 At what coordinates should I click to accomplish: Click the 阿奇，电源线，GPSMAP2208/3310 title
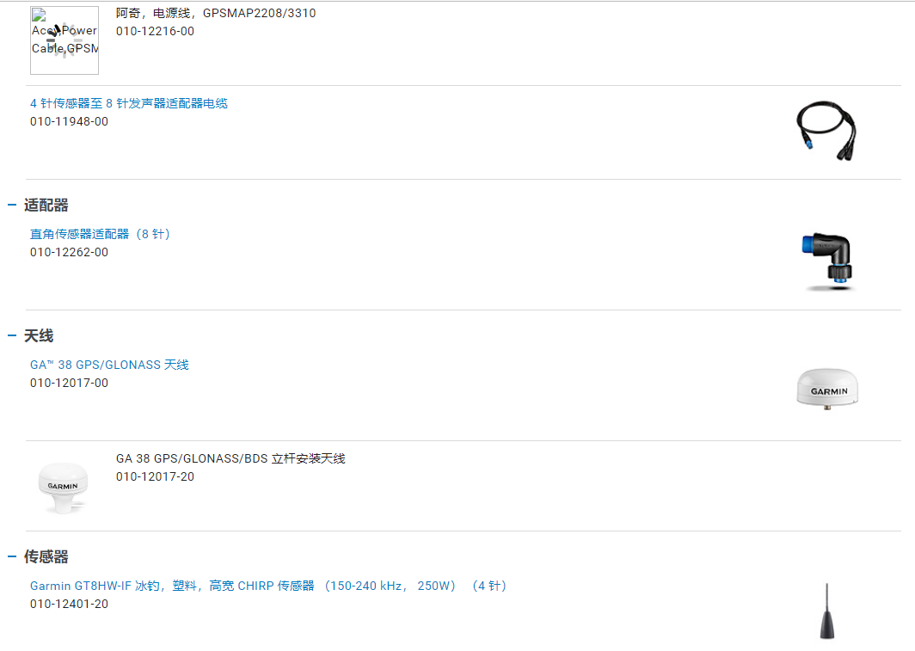(216, 14)
